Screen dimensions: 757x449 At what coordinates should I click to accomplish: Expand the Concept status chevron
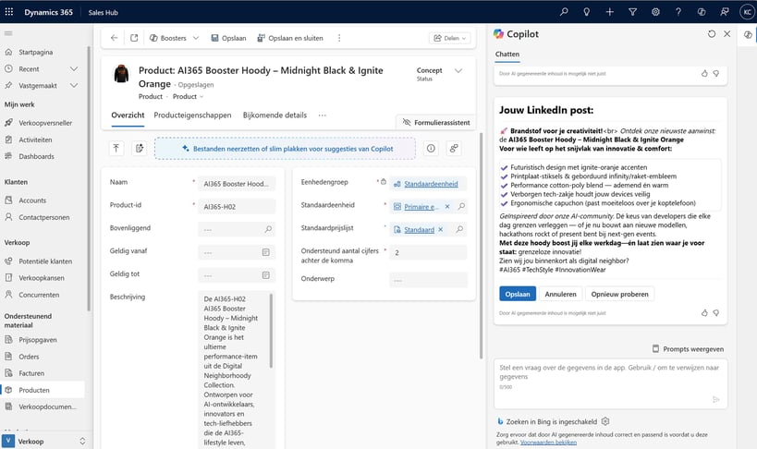458,71
